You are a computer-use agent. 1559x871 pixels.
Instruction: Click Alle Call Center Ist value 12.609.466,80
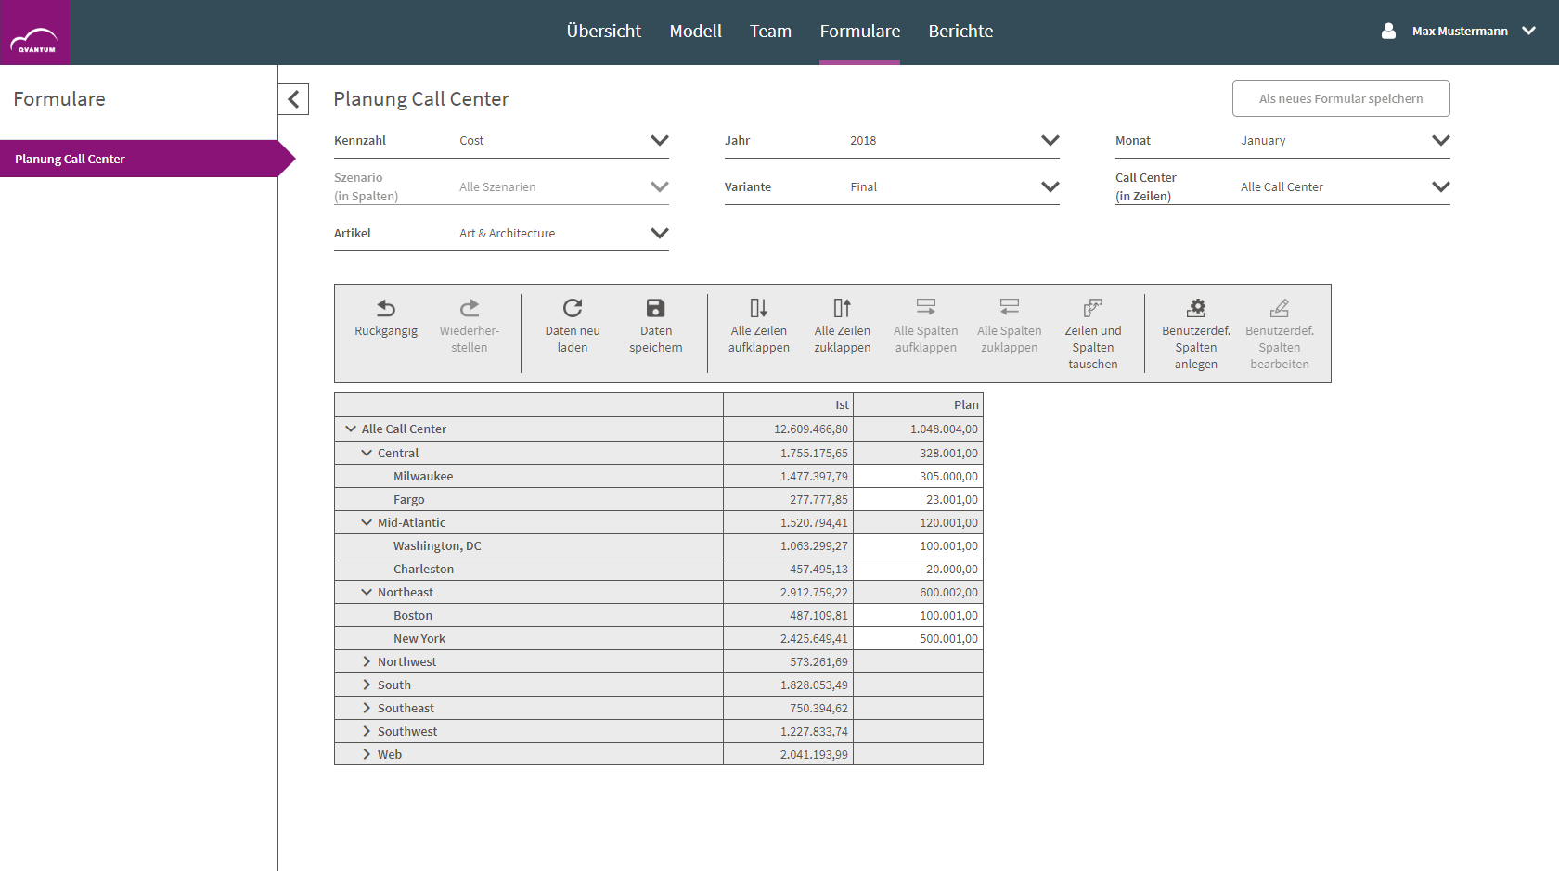click(788, 429)
